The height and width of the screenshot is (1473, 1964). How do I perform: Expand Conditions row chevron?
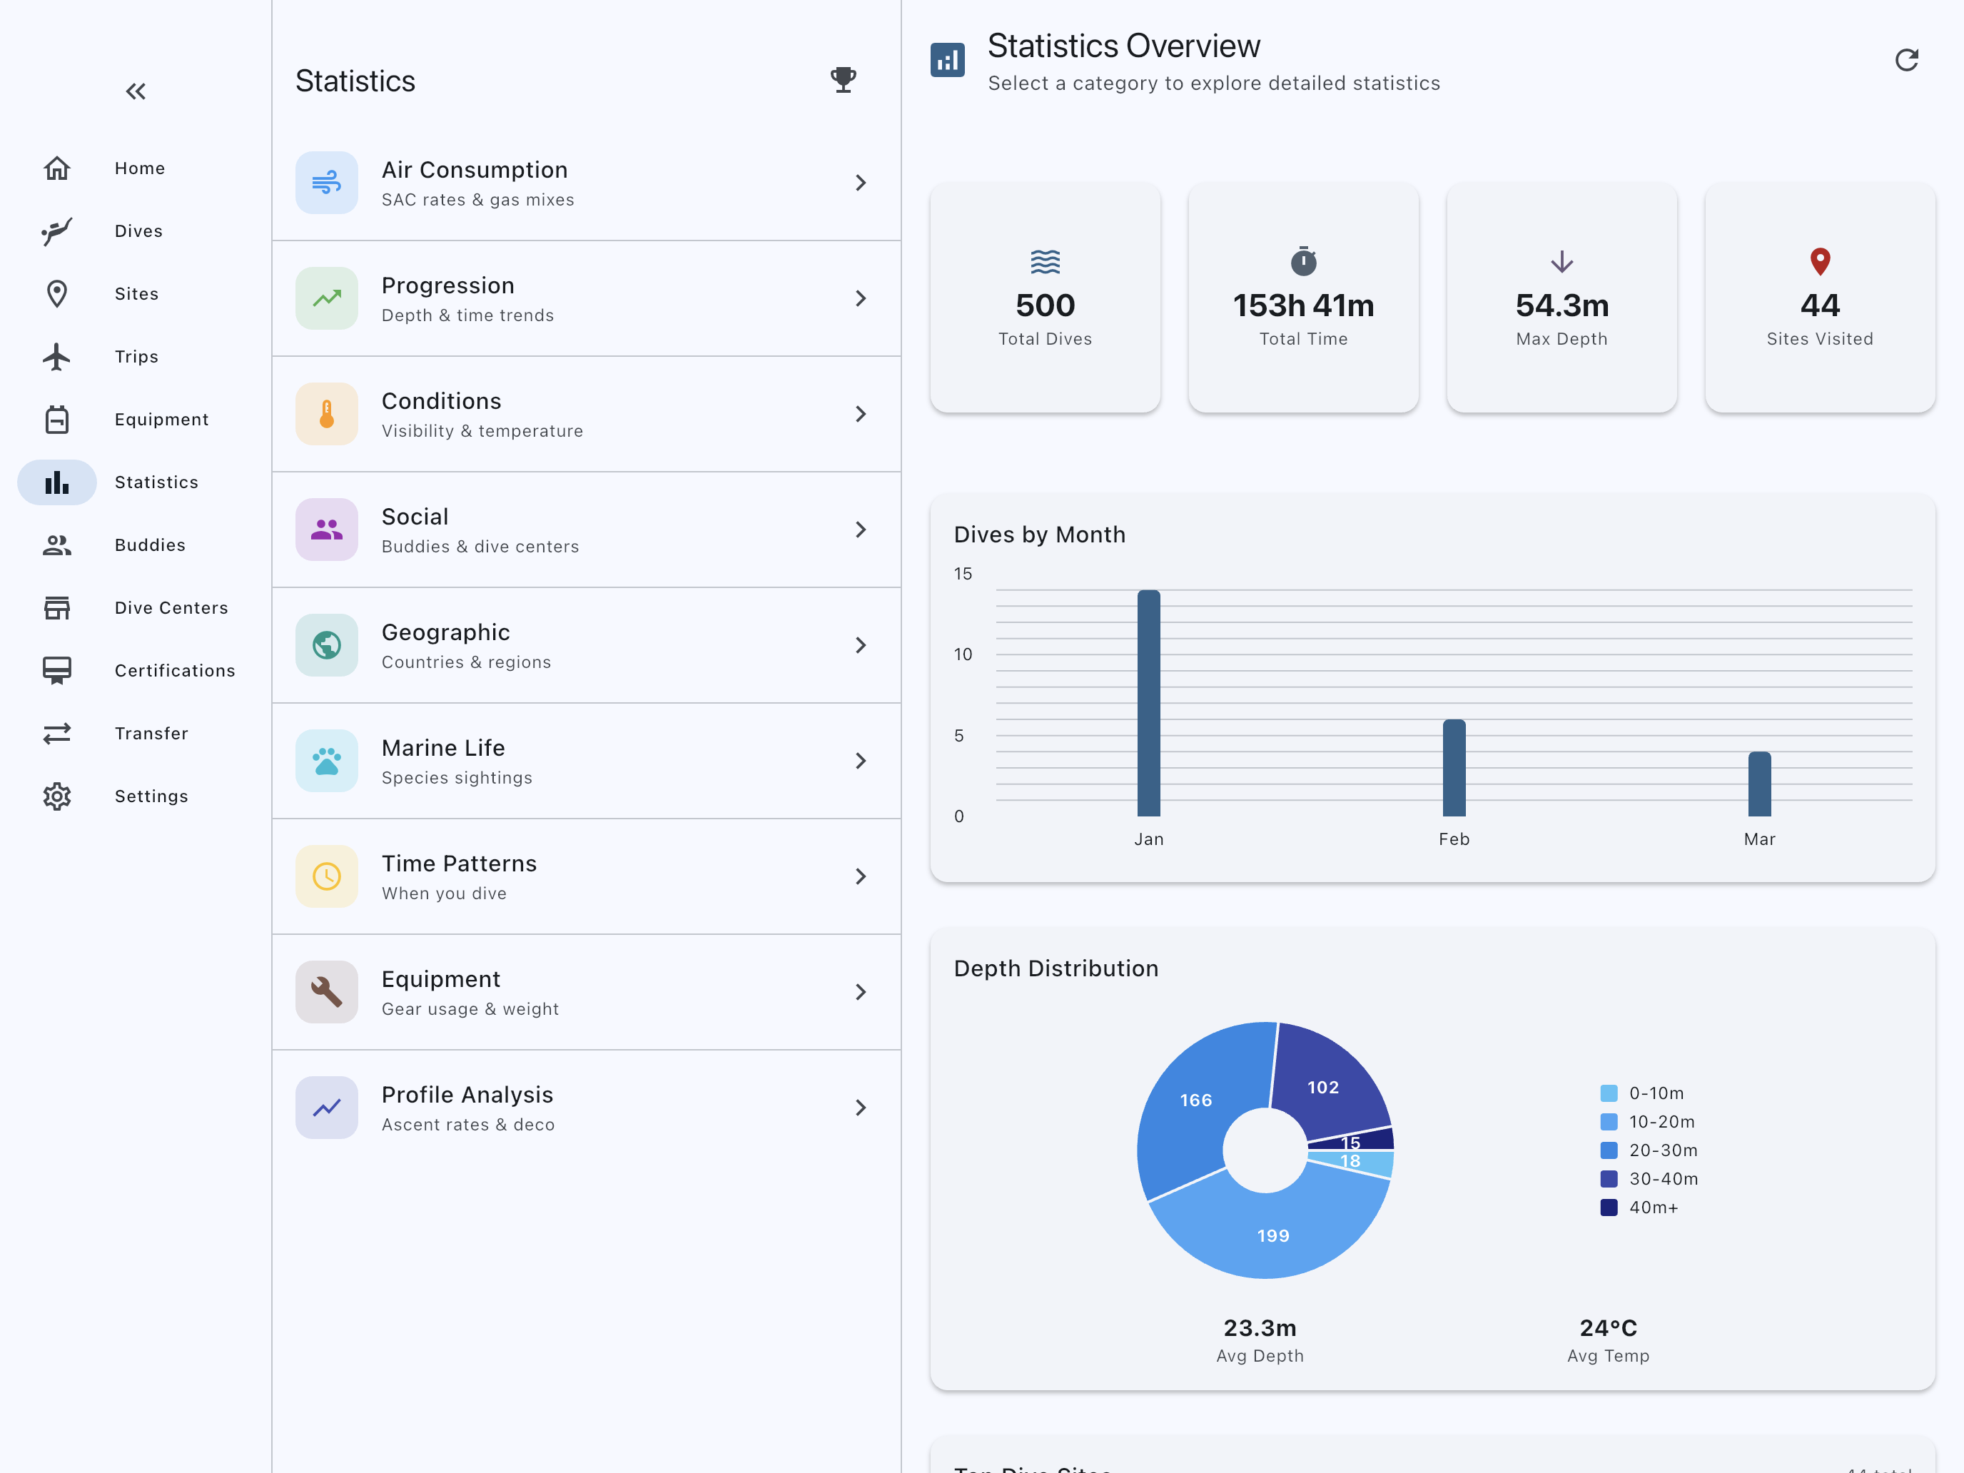[861, 414]
